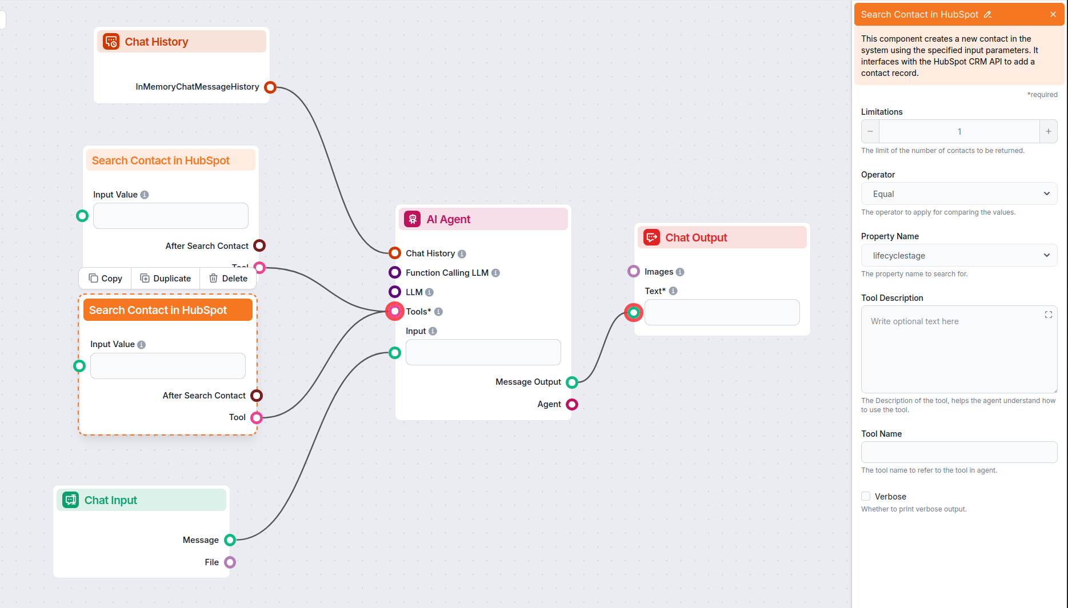This screenshot has width=1068, height=608.
Task: Click the Chat Input node icon
Action: click(x=70, y=500)
